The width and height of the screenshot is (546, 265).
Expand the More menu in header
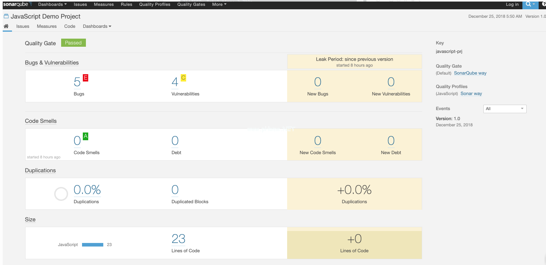tap(219, 4)
